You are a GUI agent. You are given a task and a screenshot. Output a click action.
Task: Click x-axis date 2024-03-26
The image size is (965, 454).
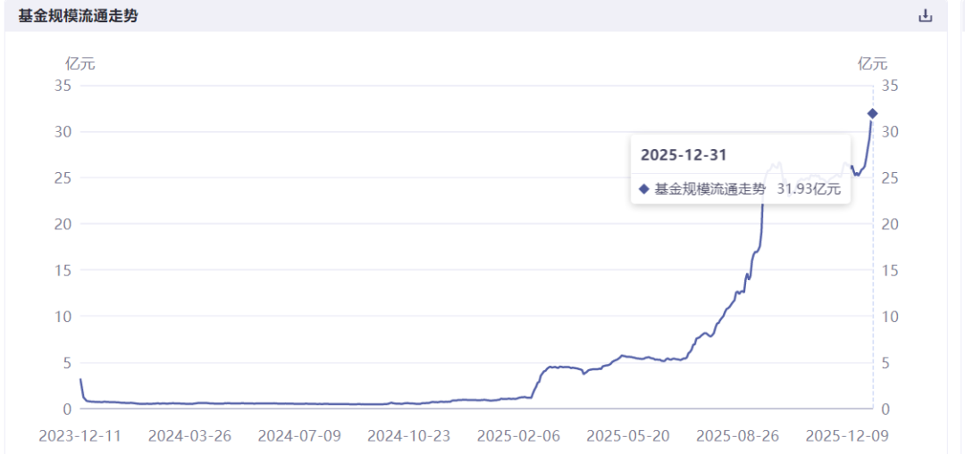click(x=189, y=435)
